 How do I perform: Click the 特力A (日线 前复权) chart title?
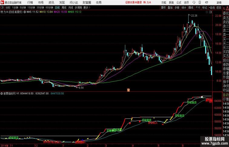click(12, 12)
